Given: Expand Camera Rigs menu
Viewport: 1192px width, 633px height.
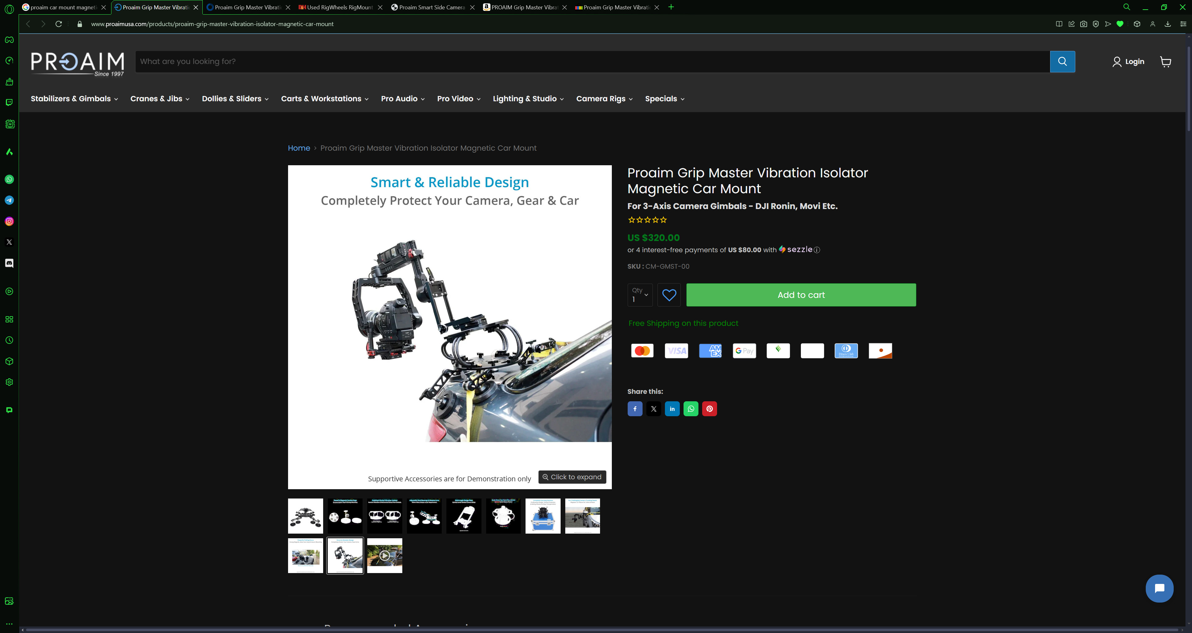Looking at the screenshot, I should click(x=604, y=99).
